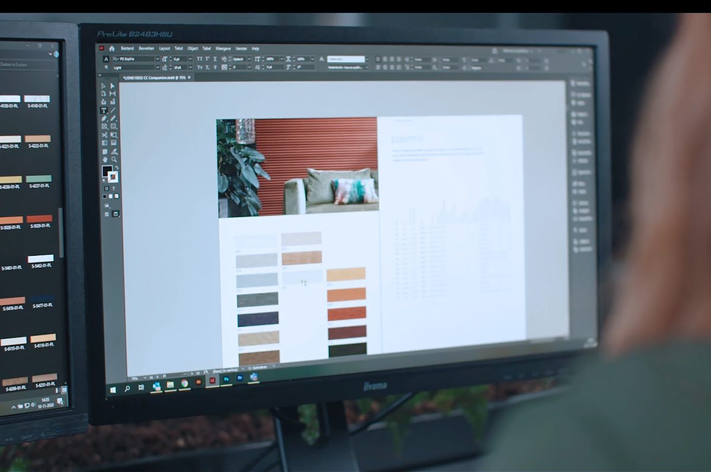This screenshot has width=711, height=472.
Task: Click the Stroke color swatch
Action: point(113,176)
